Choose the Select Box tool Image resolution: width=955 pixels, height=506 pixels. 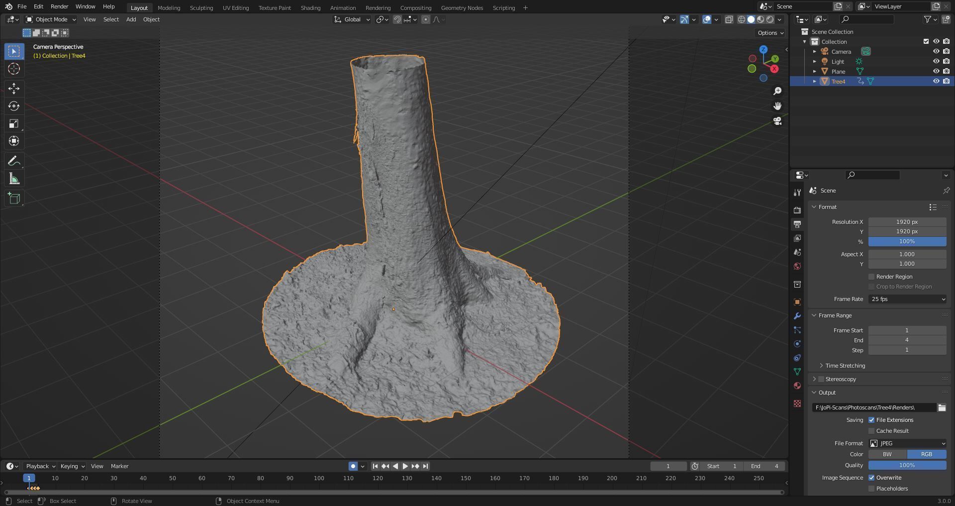coord(14,51)
